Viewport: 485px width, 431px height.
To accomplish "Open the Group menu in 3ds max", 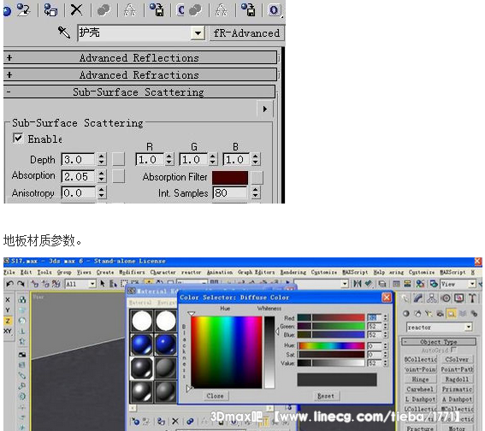I will pos(64,273).
